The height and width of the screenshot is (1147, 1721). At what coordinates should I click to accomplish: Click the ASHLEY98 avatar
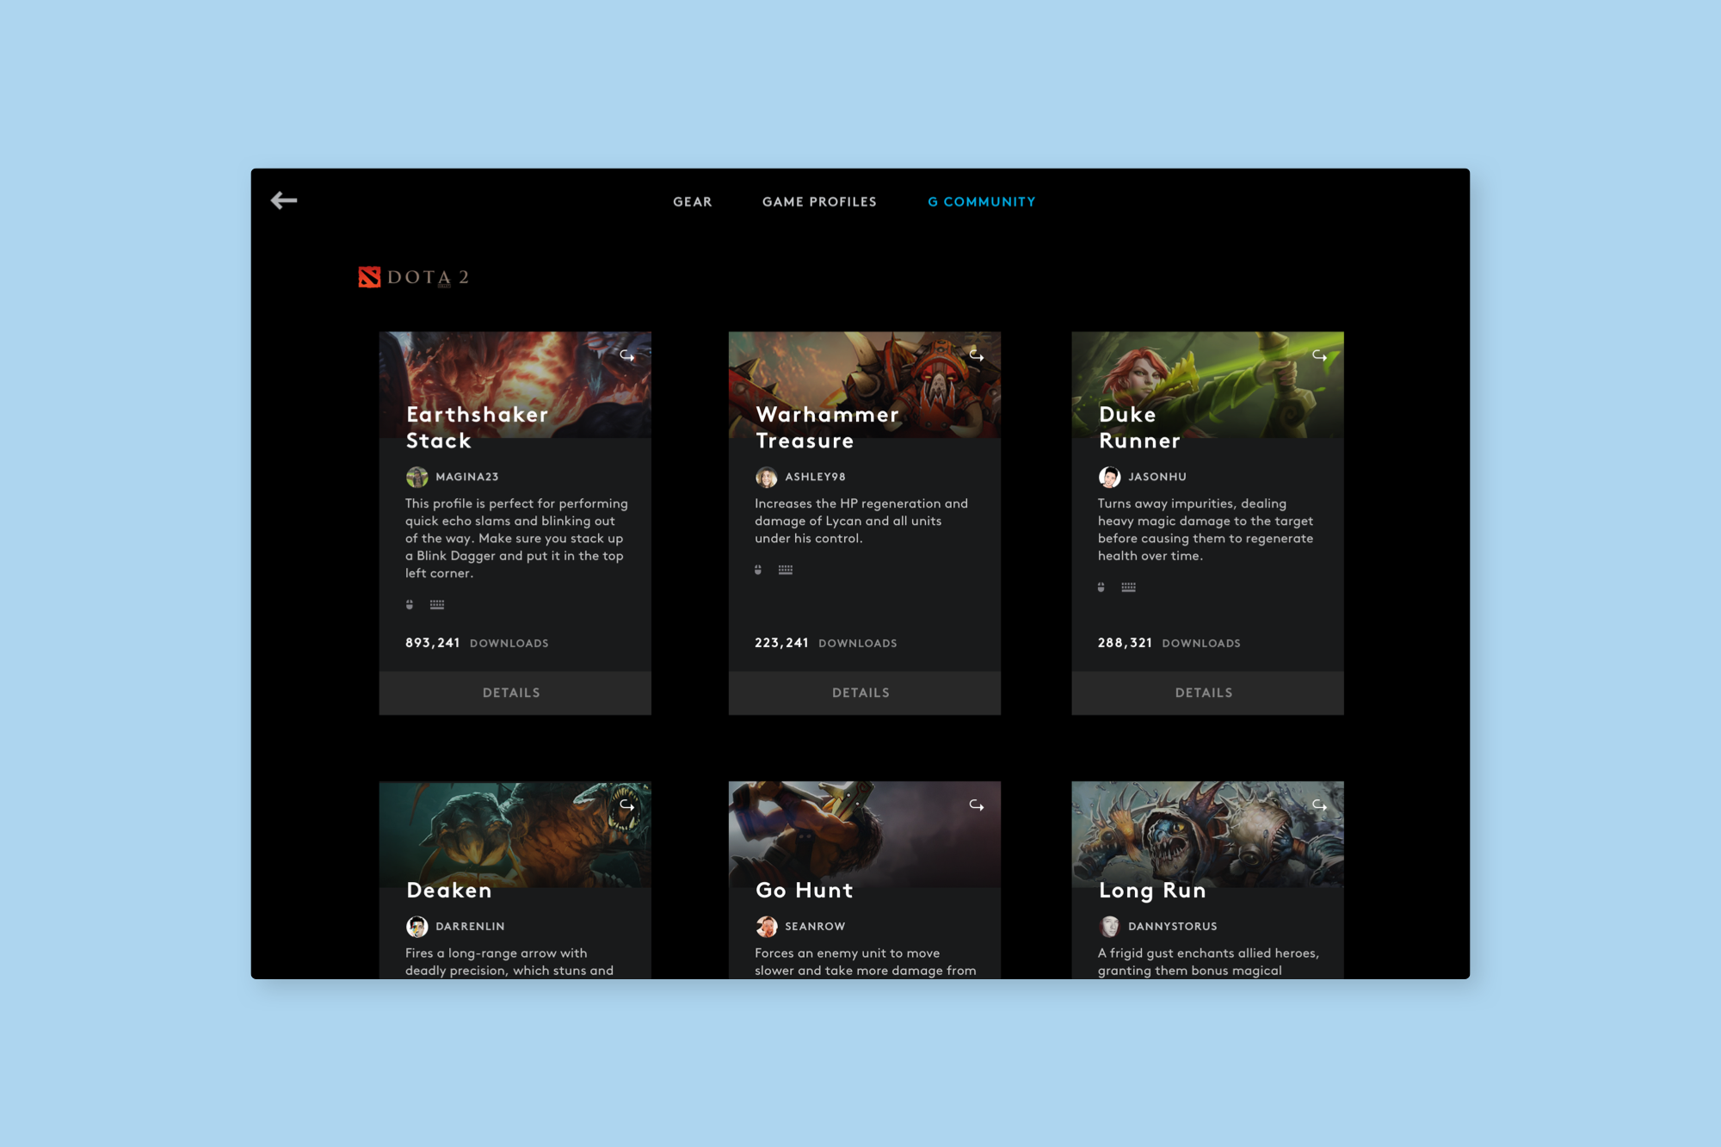(767, 477)
